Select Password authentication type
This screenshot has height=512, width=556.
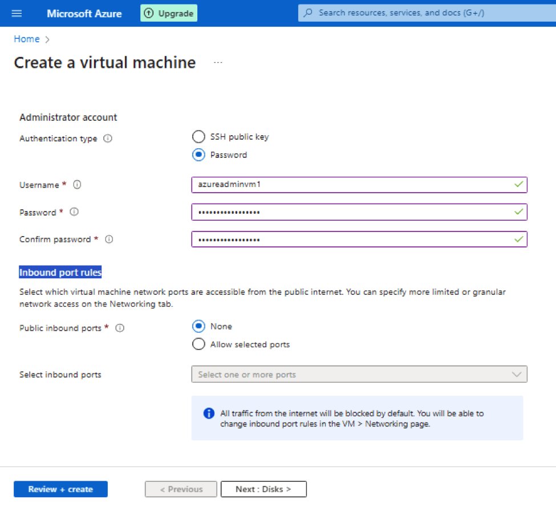tap(198, 155)
